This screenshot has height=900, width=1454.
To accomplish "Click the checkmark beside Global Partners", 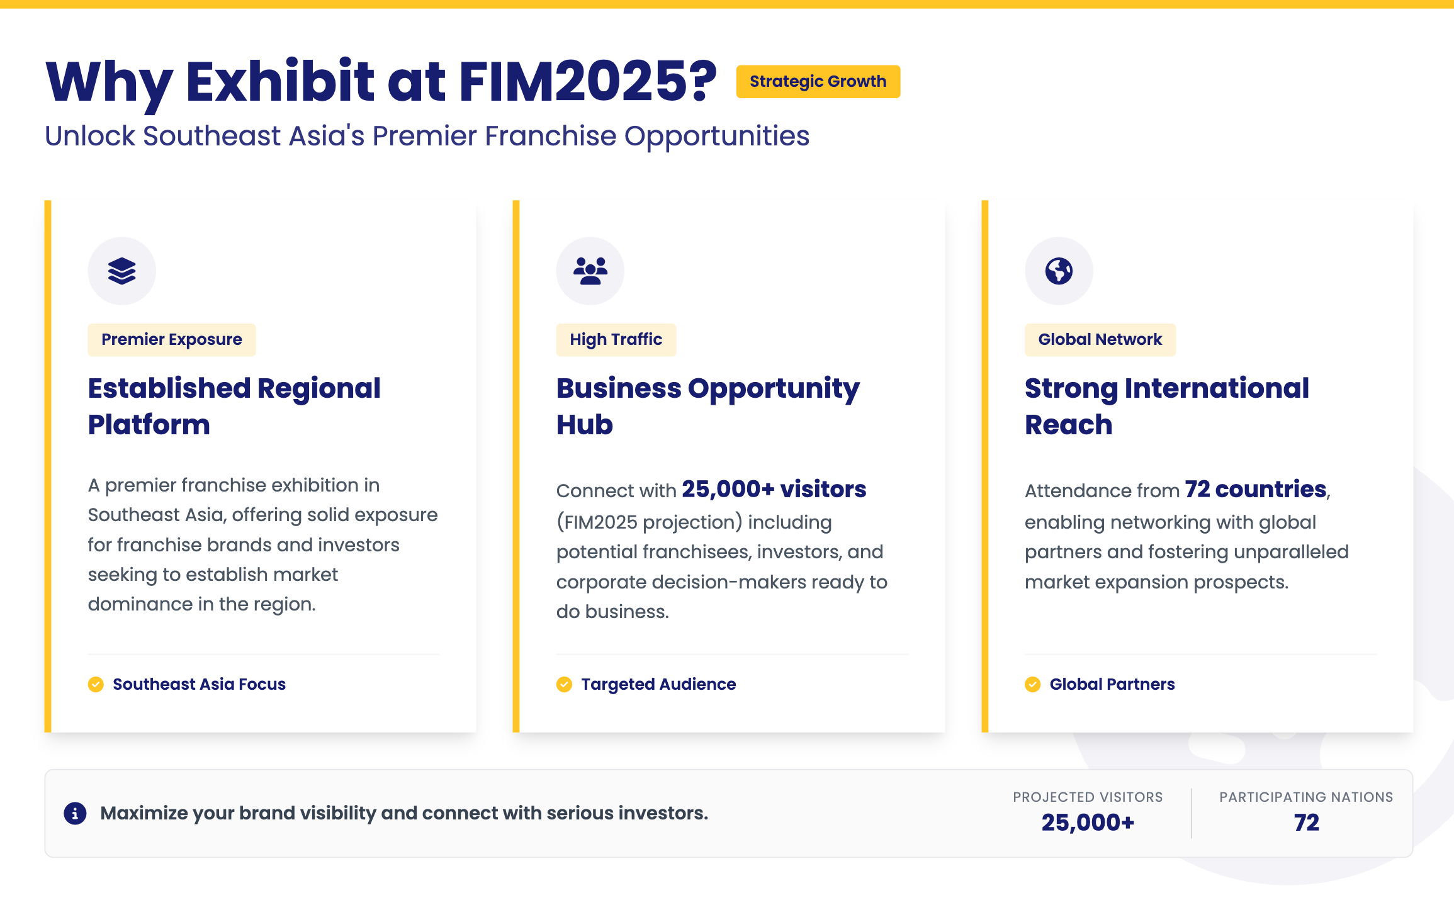I will pyautogui.click(x=1032, y=684).
